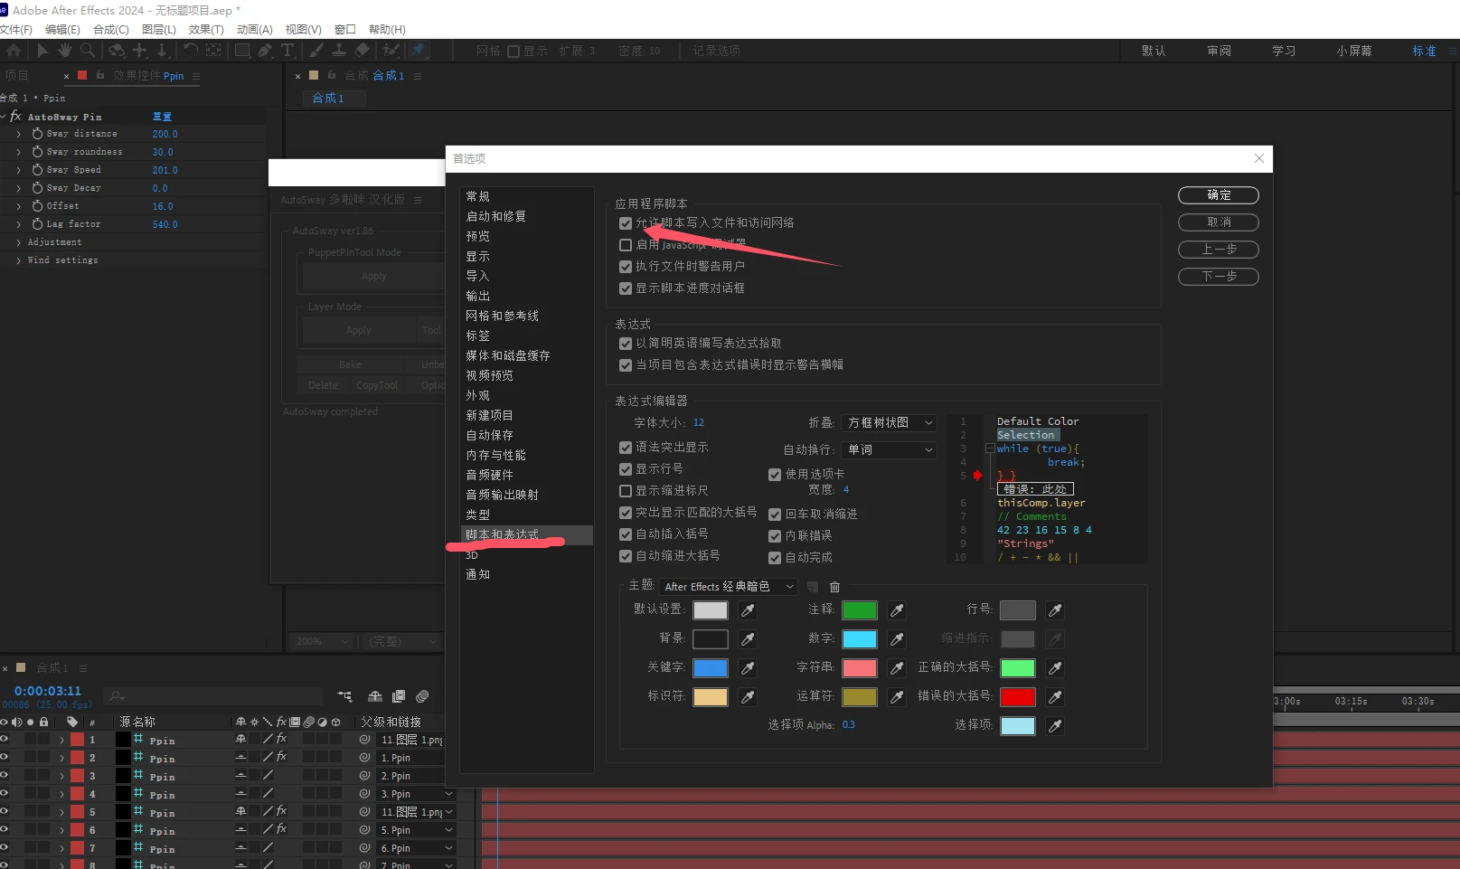The image size is (1460, 869).
Task: Open the 效果(T) menu
Action: point(206,30)
